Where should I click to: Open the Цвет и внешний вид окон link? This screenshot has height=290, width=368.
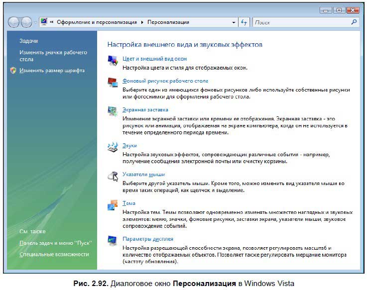point(155,59)
